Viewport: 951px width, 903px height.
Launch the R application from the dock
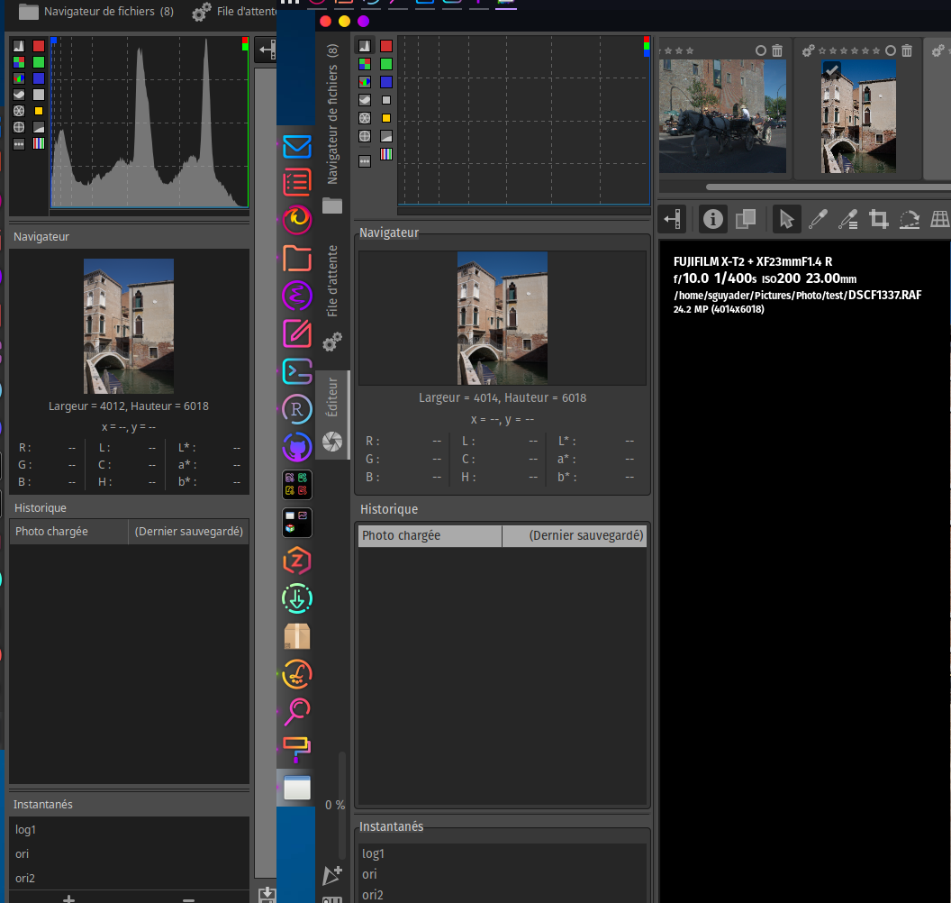297,410
